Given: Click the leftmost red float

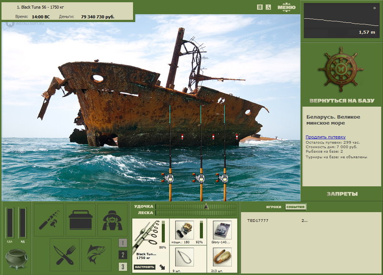Looking at the screenshot, I should 182,137.
